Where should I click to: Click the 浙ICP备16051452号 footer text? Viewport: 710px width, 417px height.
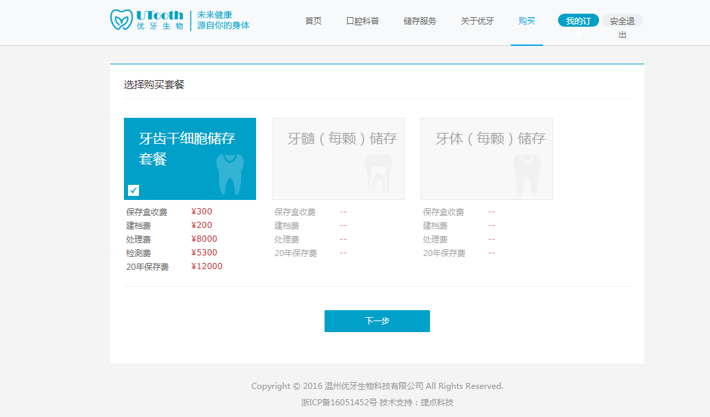[x=339, y=402]
